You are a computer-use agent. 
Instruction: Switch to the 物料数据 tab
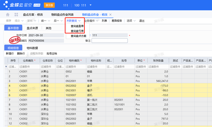32,48
